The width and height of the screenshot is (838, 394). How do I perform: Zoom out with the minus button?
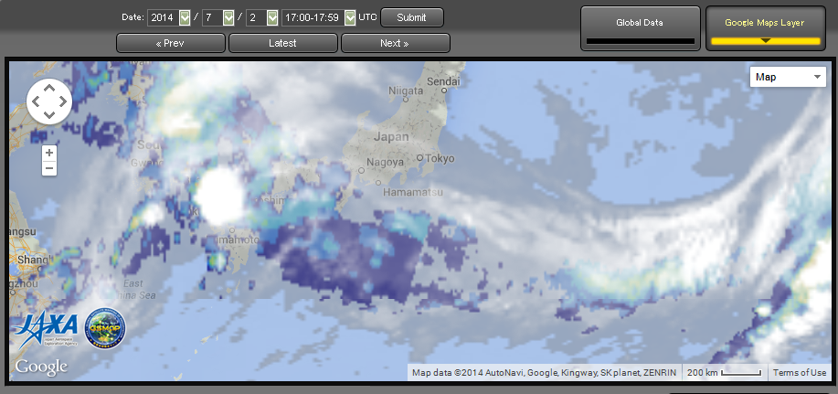[x=49, y=168]
